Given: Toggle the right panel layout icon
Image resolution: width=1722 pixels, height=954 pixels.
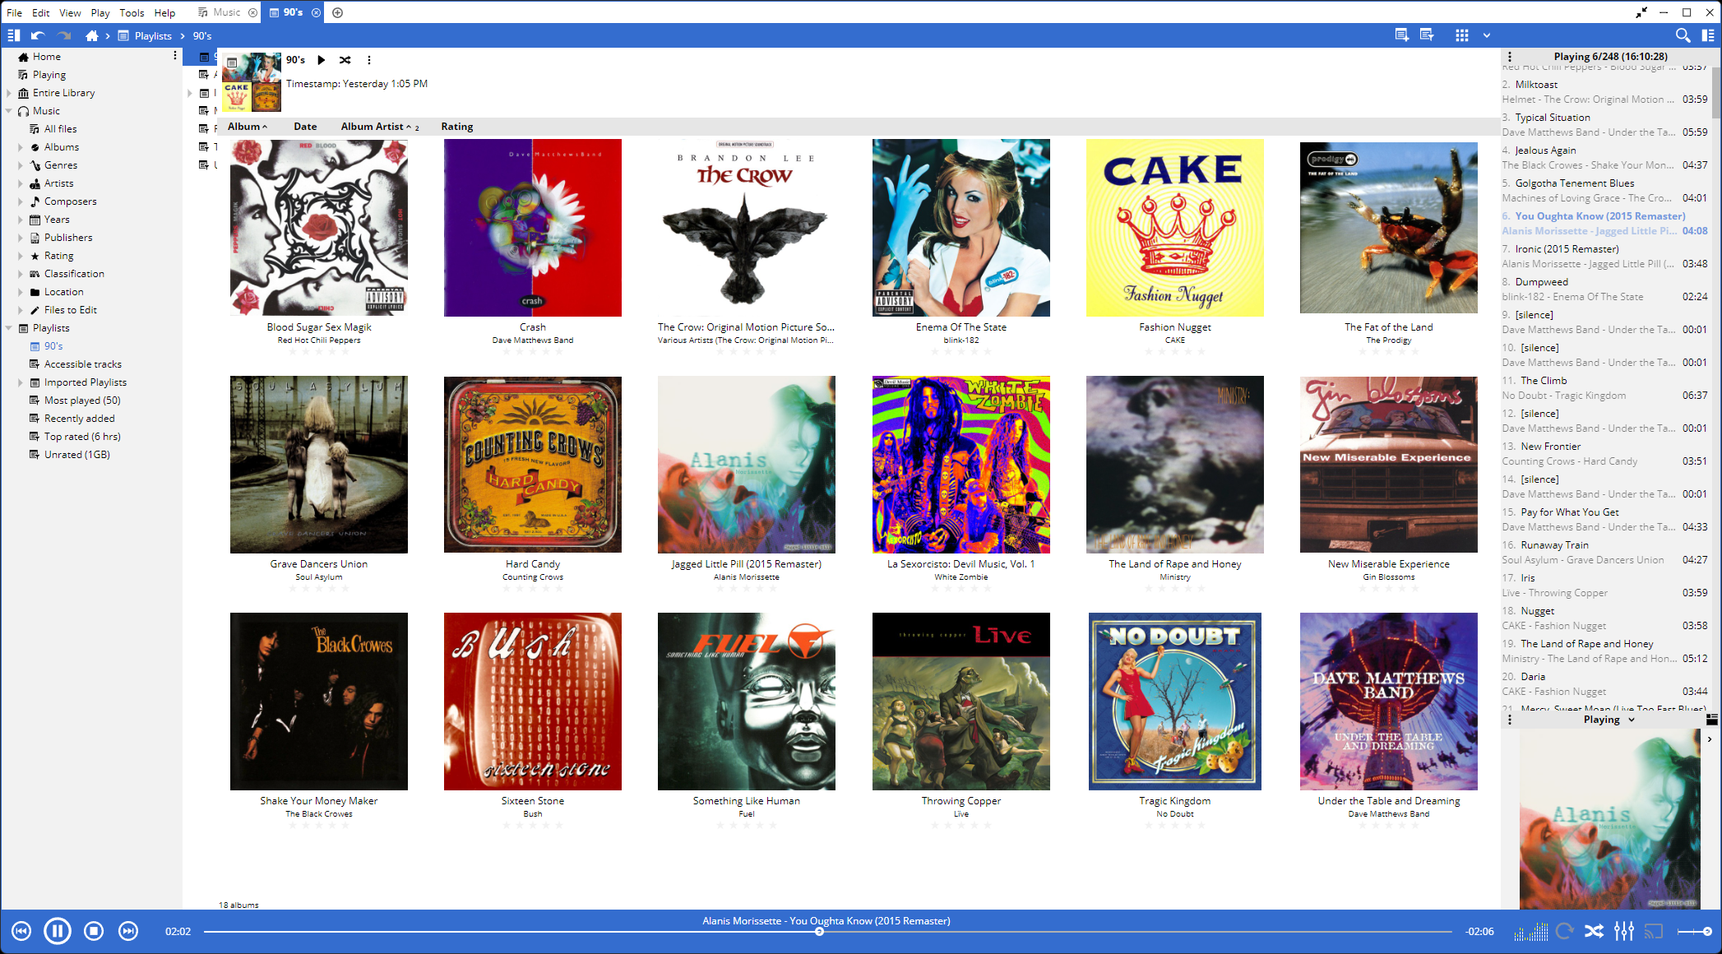Looking at the screenshot, I should (x=1708, y=35).
